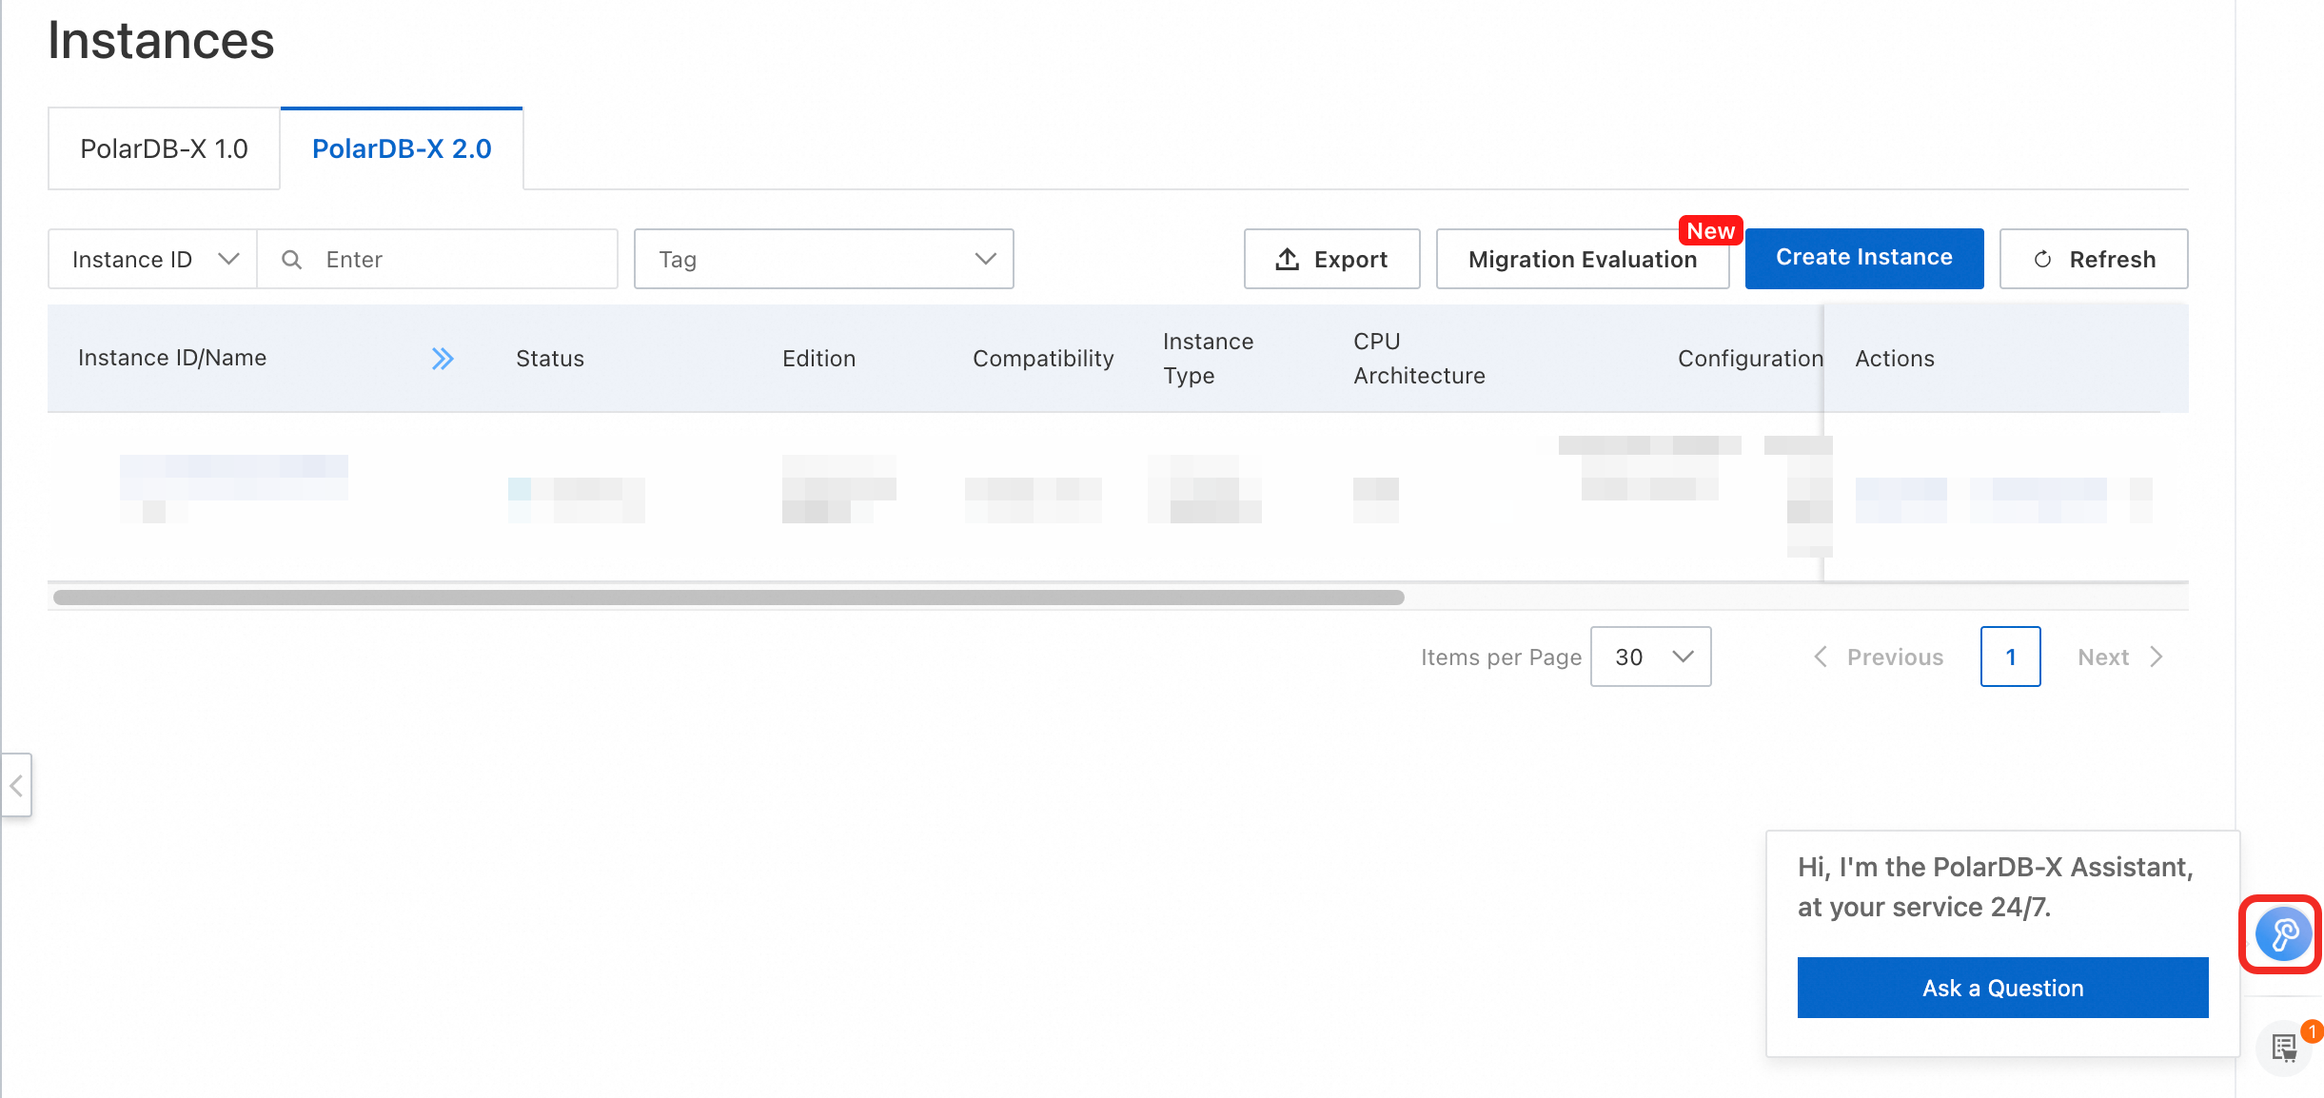
Task: Click the red New badge
Action: point(1709,231)
